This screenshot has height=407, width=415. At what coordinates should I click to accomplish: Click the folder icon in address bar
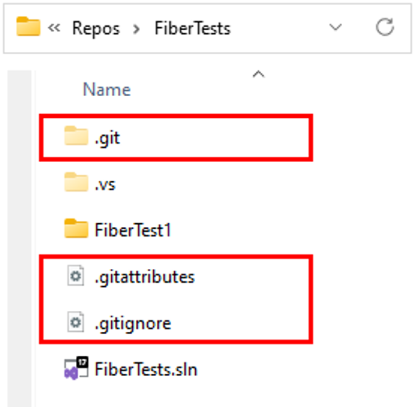click(28, 27)
